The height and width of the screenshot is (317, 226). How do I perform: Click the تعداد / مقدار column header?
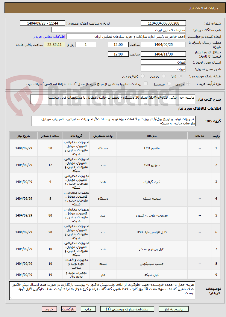coord(50,136)
